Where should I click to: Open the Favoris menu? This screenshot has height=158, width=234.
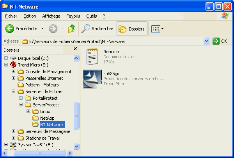(73, 16)
